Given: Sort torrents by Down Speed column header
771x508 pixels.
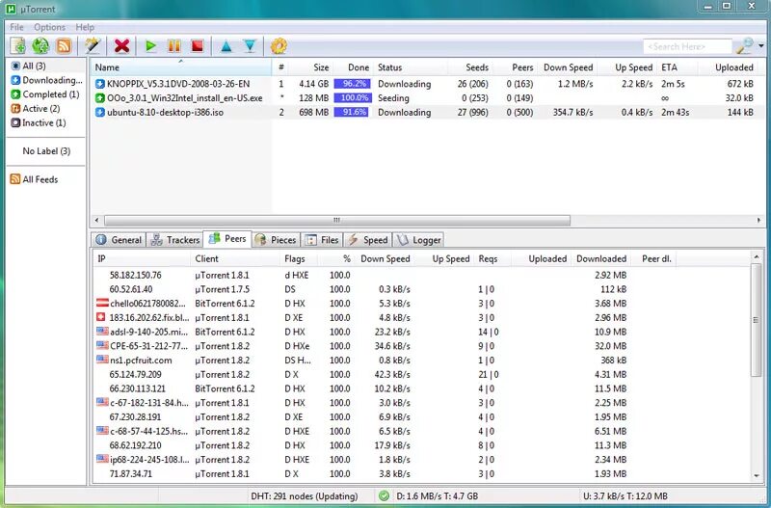Looking at the screenshot, I should pos(568,67).
